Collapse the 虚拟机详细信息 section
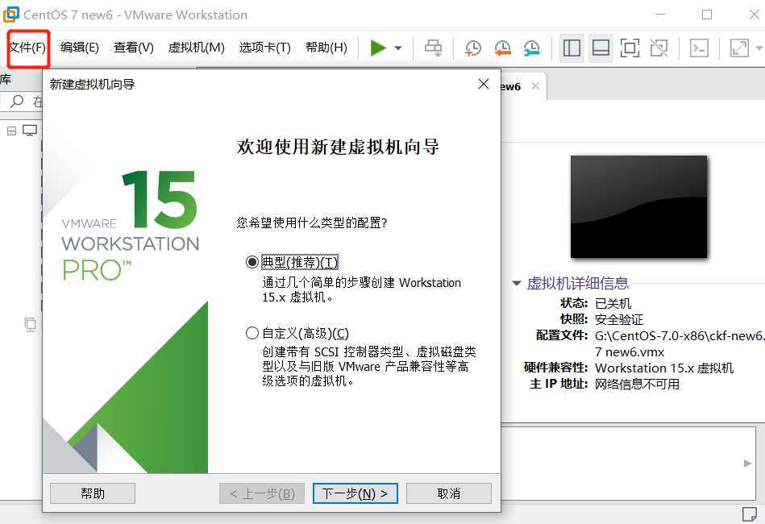Image resolution: width=765 pixels, height=524 pixels. [517, 283]
